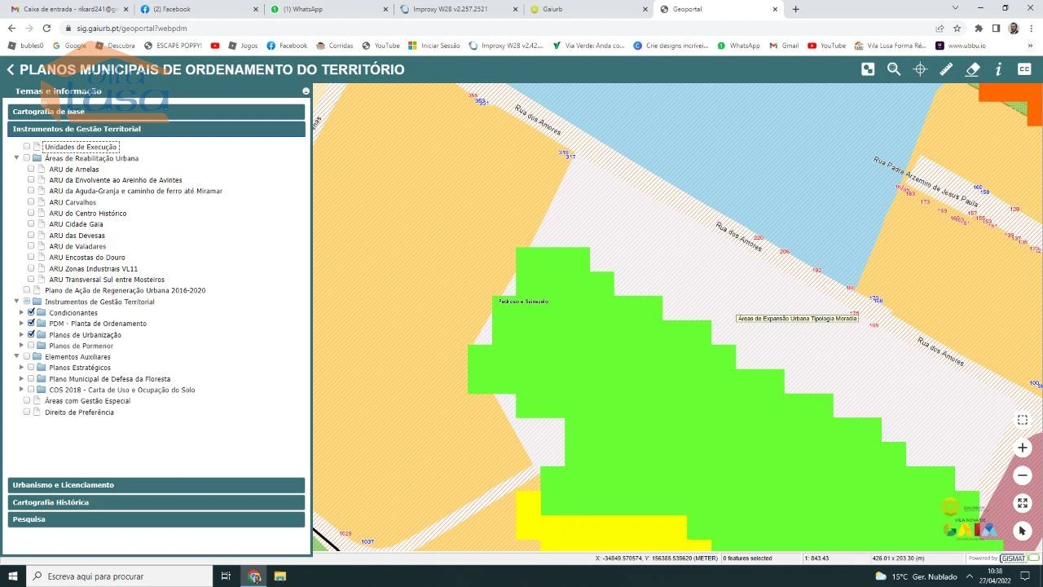Check the Direito de Preferência checkbox
This screenshot has width=1043, height=587.
tap(27, 412)
